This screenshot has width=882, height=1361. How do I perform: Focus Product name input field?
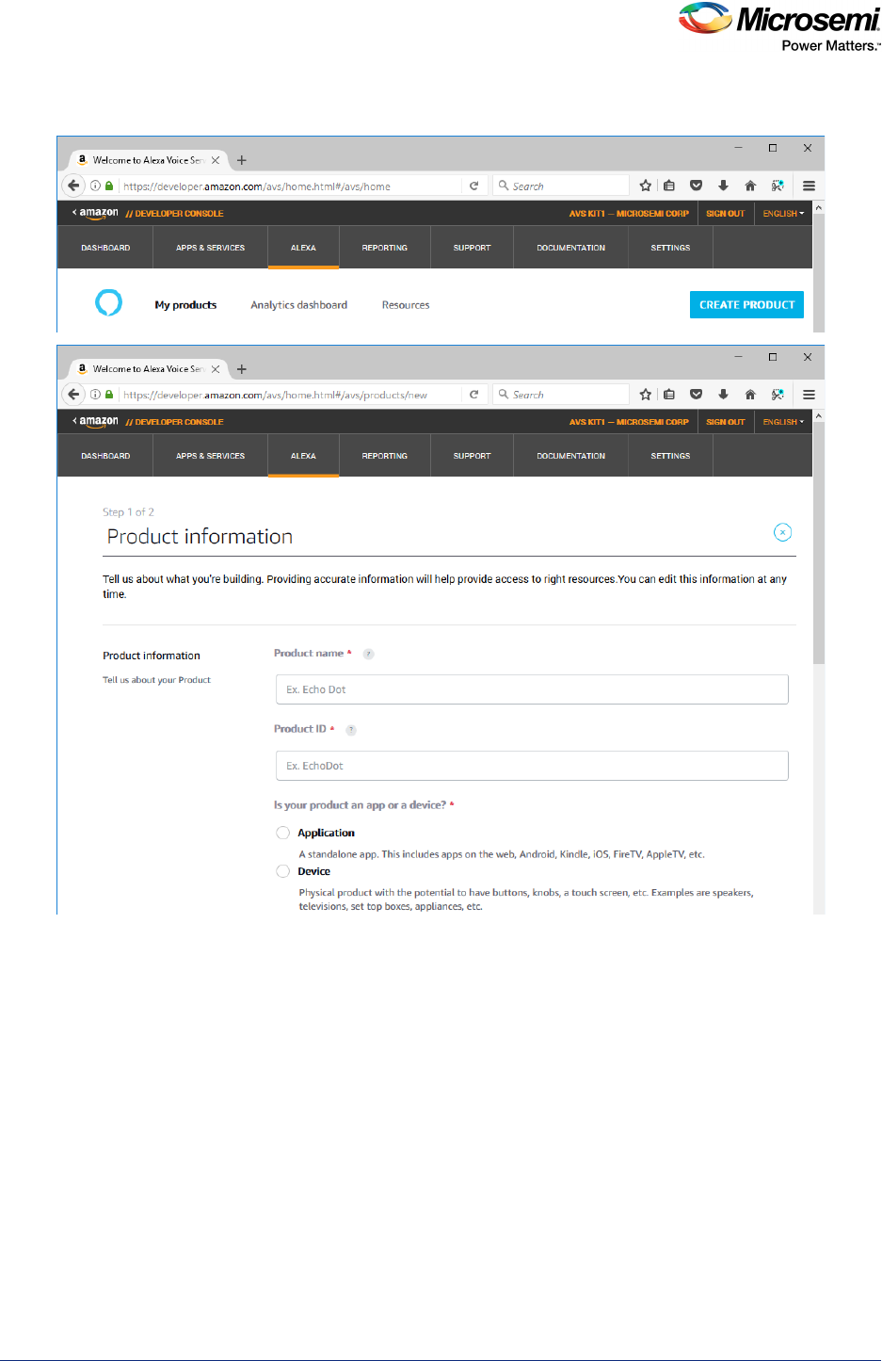pyautogui.click(x=532, y=689)
